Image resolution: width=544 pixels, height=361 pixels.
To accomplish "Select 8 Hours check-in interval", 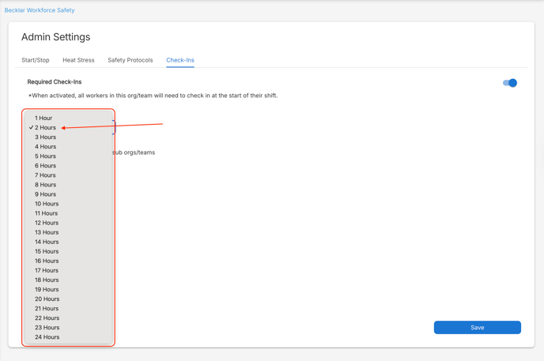I will (68, 185).
